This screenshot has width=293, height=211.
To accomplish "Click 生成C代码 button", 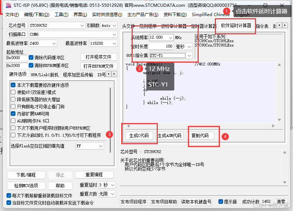I will coord(139,136).
